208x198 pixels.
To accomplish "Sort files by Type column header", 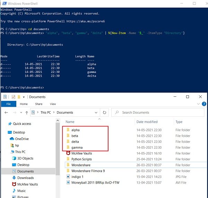I will tap(179, 122).
